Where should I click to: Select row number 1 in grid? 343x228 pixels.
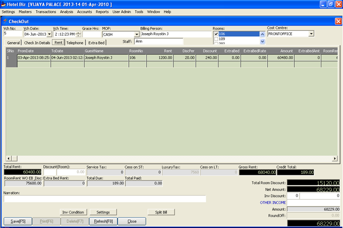(11, 58)
